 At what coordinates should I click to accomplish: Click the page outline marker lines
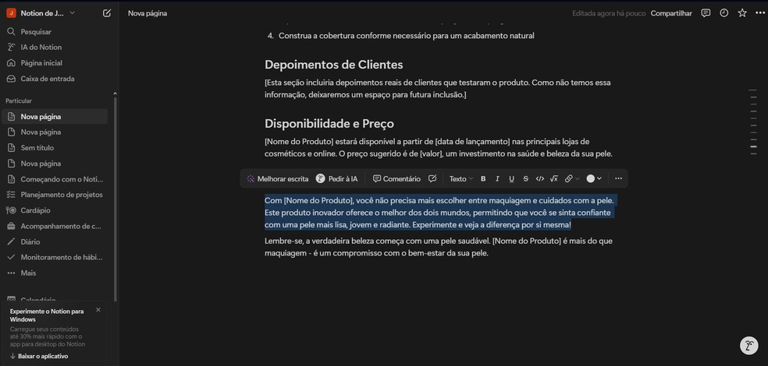[x=753, y=122]
